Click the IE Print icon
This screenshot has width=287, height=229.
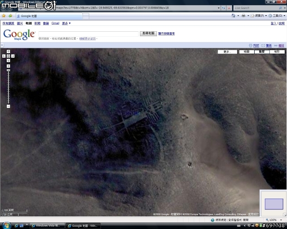(x=244, y=16)
